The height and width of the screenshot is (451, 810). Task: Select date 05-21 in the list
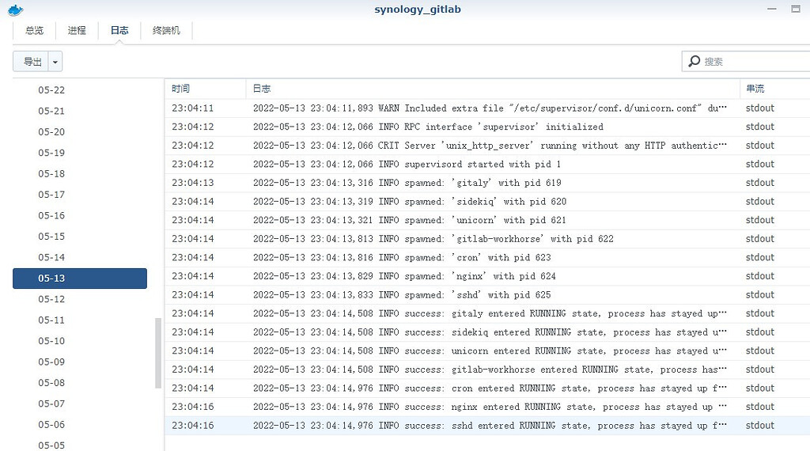80,111
